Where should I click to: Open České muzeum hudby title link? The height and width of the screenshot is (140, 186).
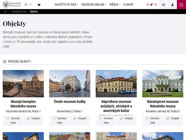coord(70,102)
